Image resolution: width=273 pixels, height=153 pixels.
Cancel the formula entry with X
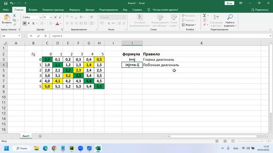point(31,36)
